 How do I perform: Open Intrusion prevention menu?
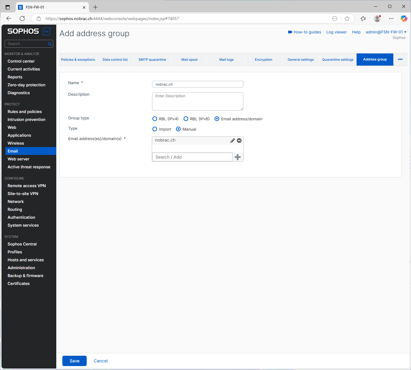(26, 119)
